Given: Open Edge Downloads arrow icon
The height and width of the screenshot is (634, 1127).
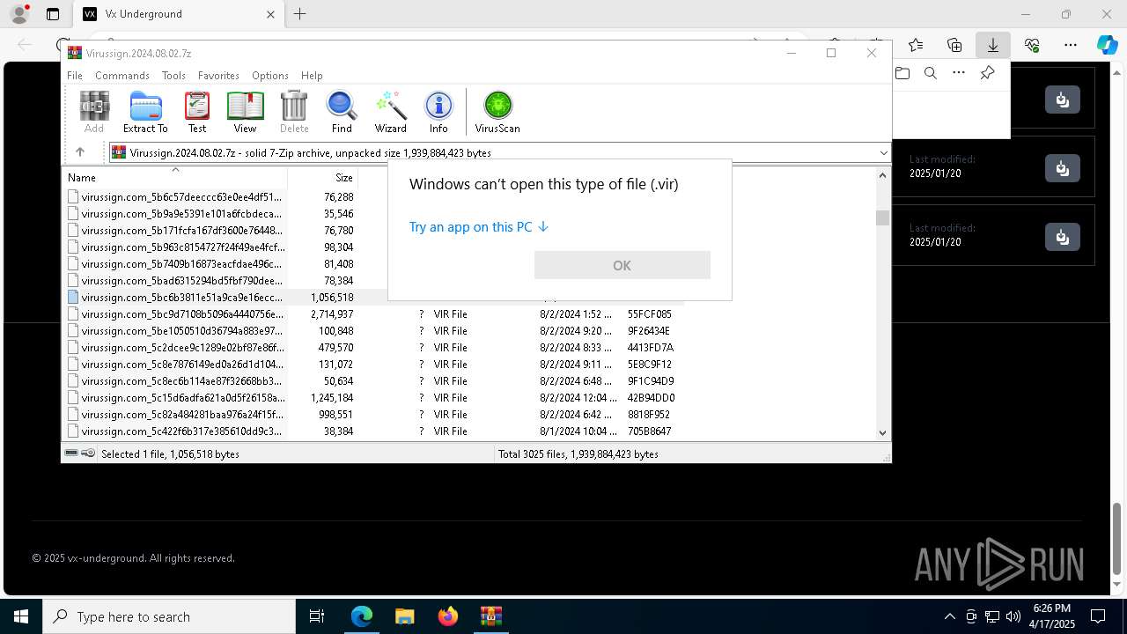Looking at the screenshot, I should tap(993, 45).
